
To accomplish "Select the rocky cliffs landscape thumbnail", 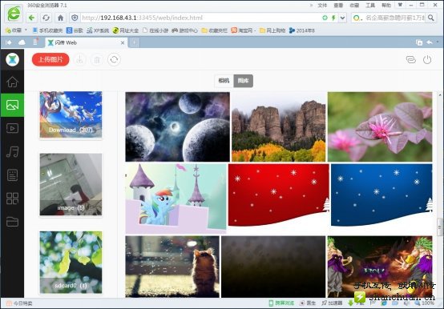I will (x=279, y=126).
